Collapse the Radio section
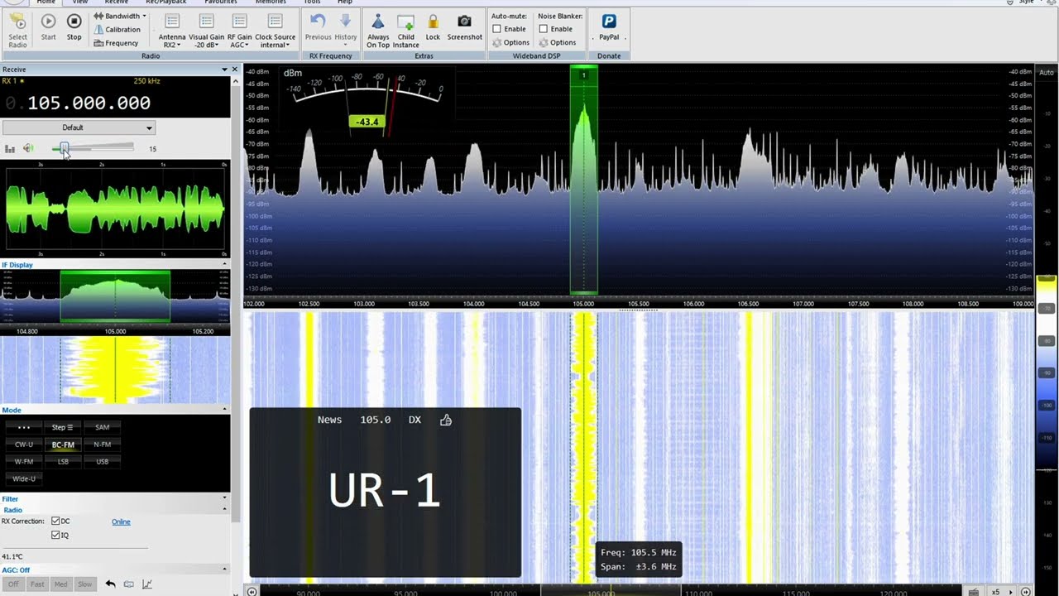 tap(224, 510)
